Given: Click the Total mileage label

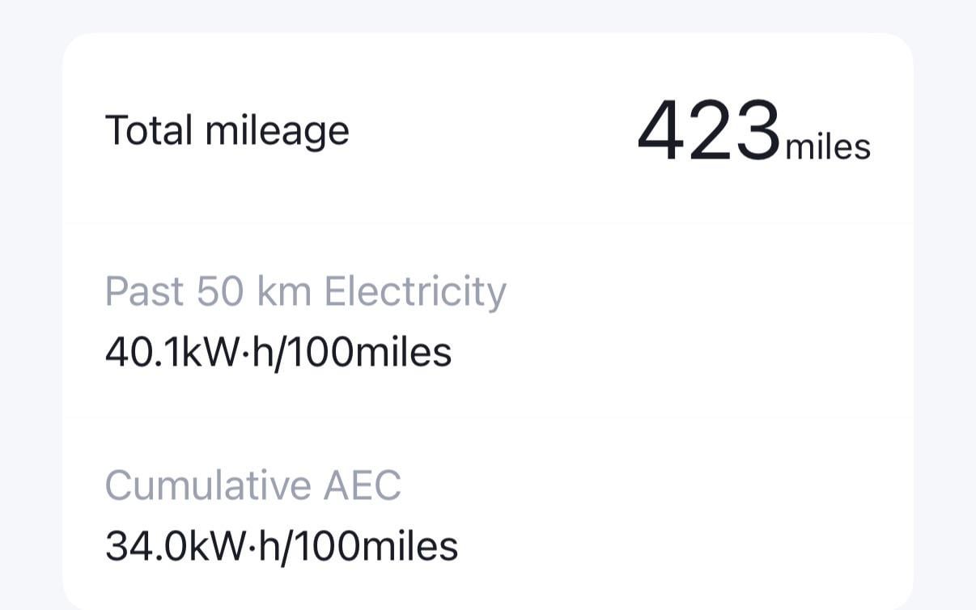Looking at the screenshot, I should (x=227, y=131).
